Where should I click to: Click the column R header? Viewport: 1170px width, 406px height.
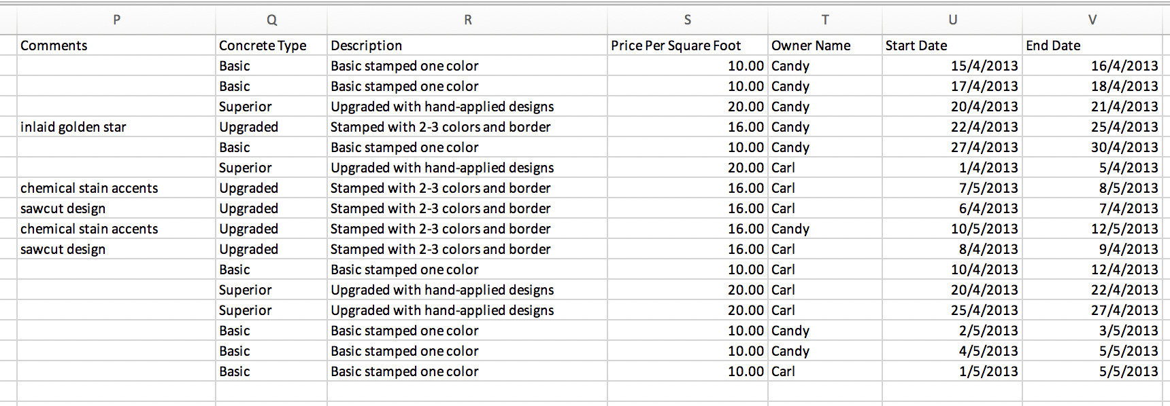pyautogui.click(x=467, y=20)
